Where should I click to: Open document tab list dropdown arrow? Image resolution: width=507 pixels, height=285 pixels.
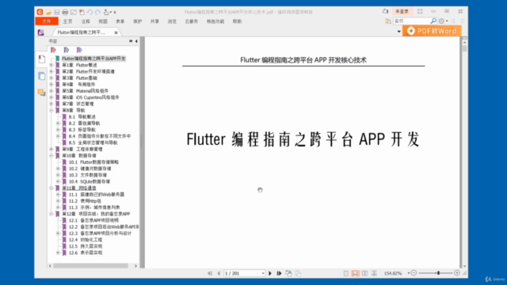point(398,32)
